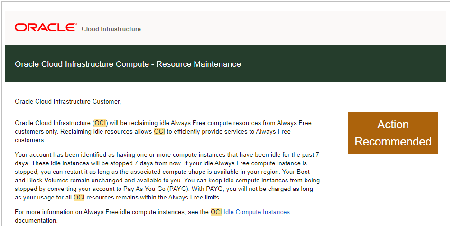Click highlighted OCI before 'resources remains within'
Screen dimensions: 454x226
coord(79,197)
